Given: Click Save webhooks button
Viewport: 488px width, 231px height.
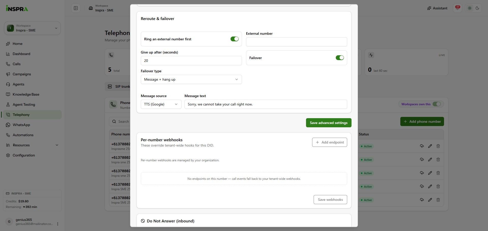Looking at the screenshot, I should 330,200.
